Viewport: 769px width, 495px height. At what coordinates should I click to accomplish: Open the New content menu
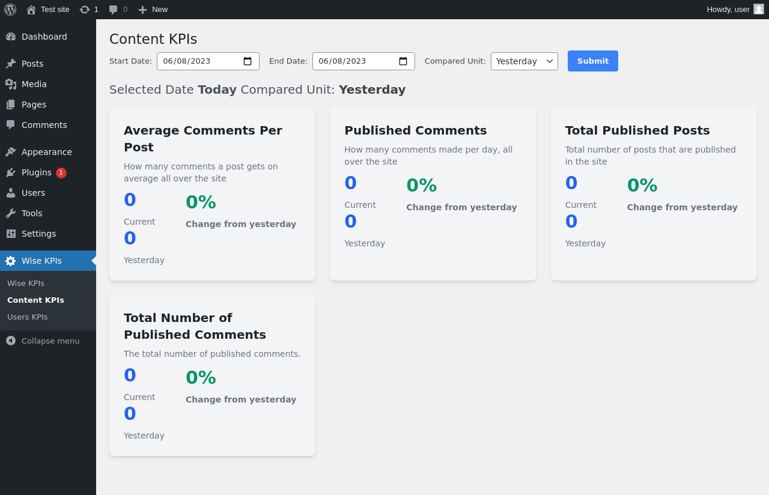153,10
